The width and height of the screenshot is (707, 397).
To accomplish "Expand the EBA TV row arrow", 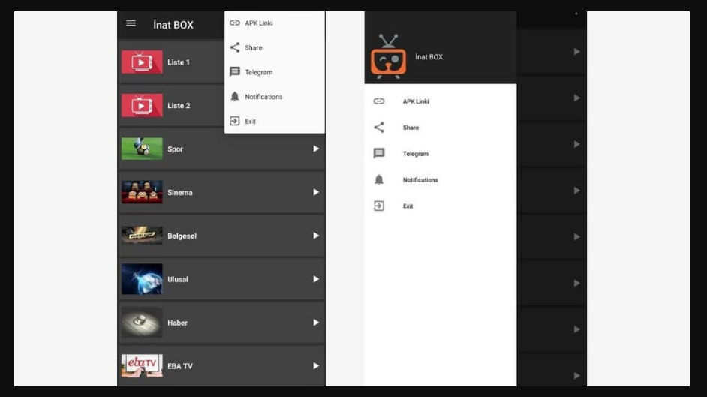I will pyautogui.click(x=316, y=366).
